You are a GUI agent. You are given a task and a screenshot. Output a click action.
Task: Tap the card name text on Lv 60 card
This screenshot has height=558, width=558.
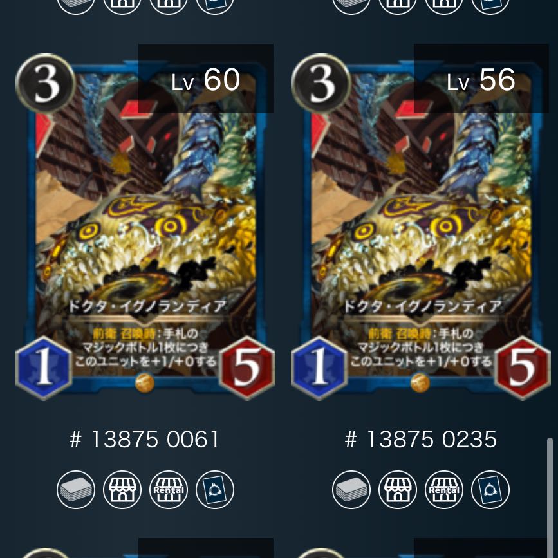pos(147,306)
